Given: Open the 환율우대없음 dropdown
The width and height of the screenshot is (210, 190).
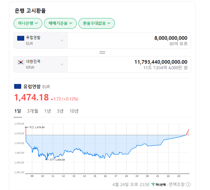Looking at the screenshot, I should pyautogui.click(x=96, y=23).
